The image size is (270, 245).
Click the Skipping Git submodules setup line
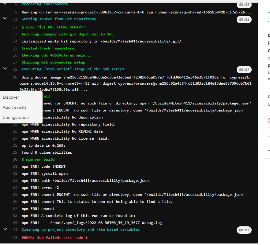(x=53, y=62)
